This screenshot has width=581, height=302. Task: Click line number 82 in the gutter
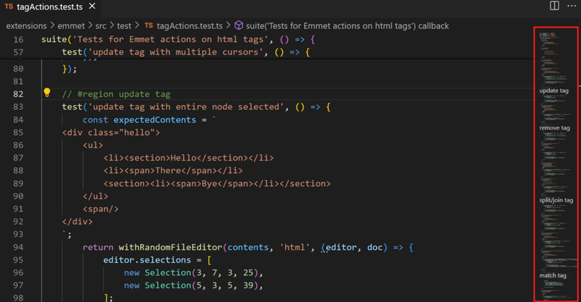click(x=18, y=94)
